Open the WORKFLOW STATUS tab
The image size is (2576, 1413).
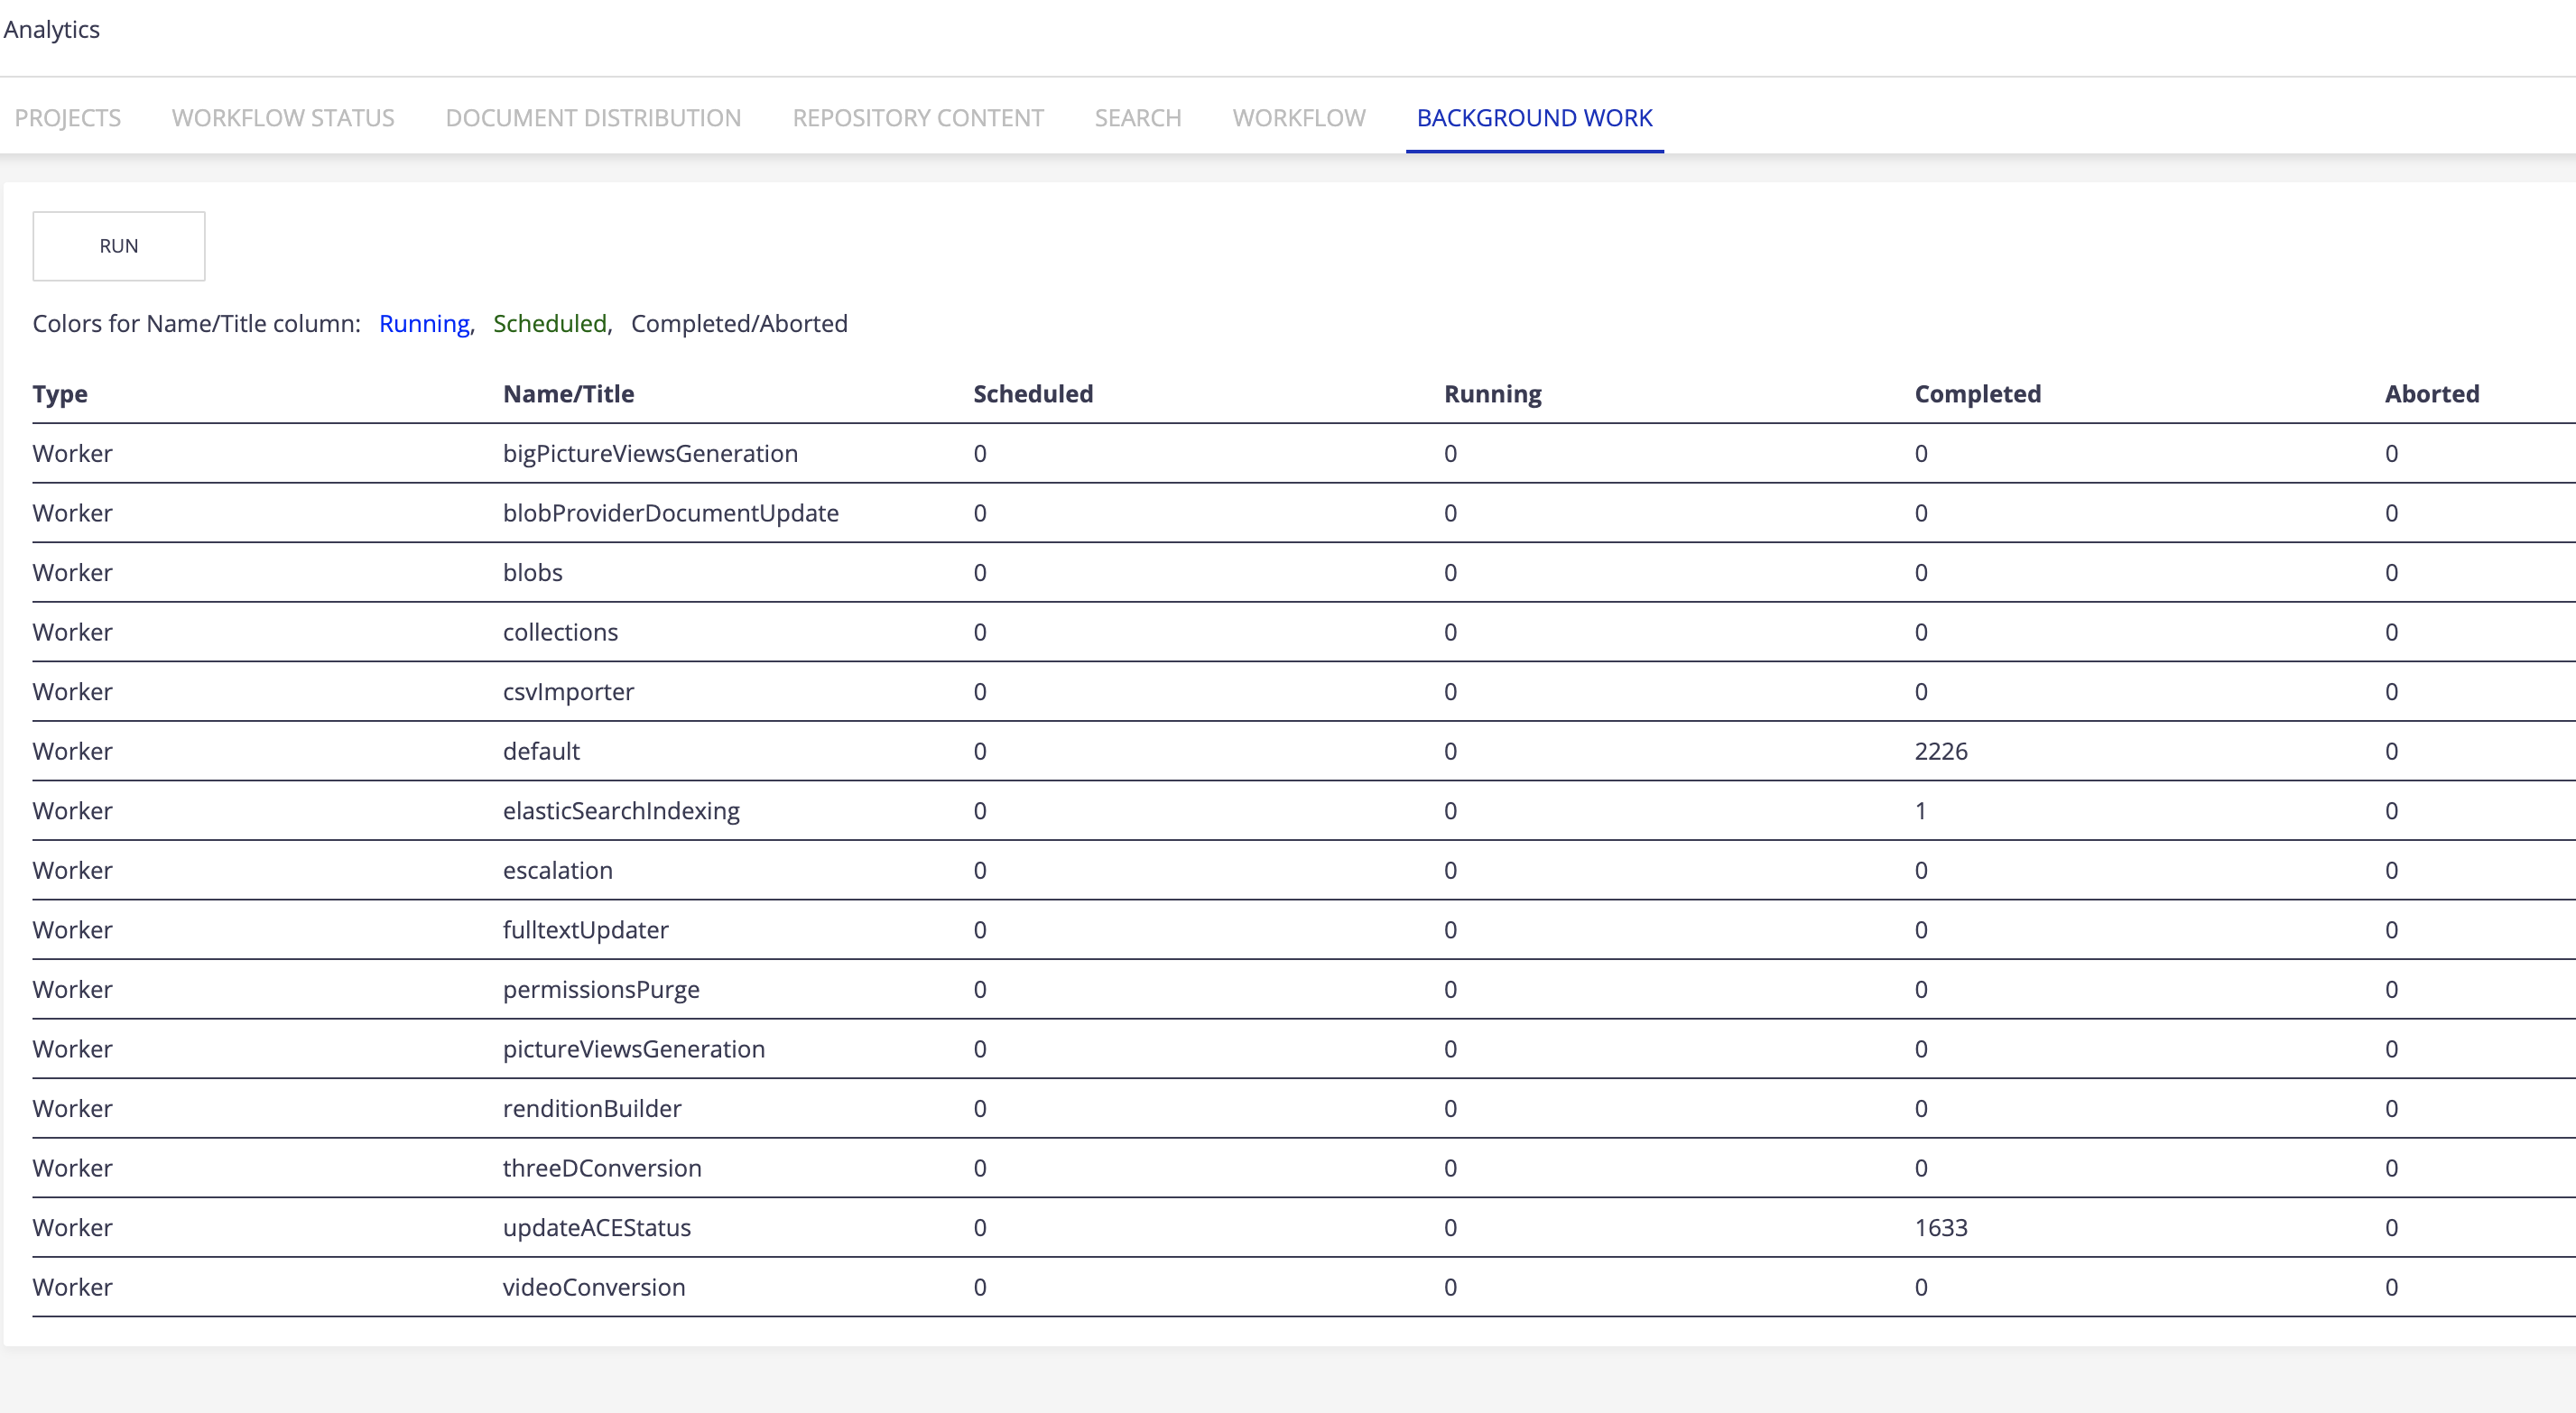click(282, 117)
